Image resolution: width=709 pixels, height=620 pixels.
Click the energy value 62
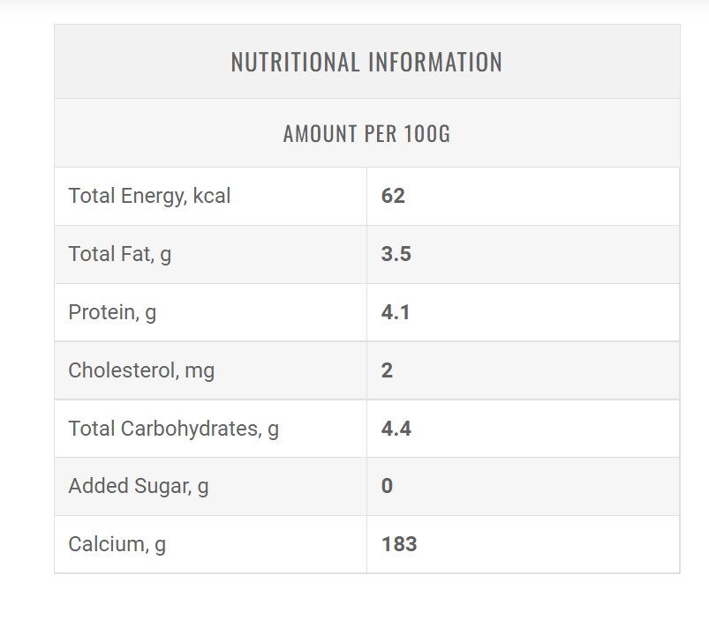click(x=393, y=196)
